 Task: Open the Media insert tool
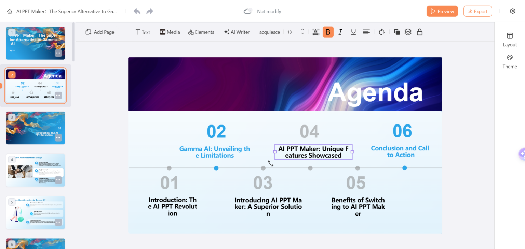pos(170,32)
